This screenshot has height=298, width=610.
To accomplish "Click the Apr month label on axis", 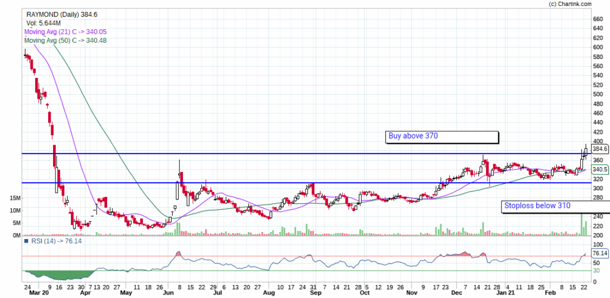I will [86, 293].
